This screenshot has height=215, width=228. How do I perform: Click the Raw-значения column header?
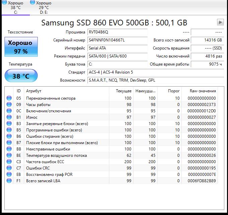[199, 91]
